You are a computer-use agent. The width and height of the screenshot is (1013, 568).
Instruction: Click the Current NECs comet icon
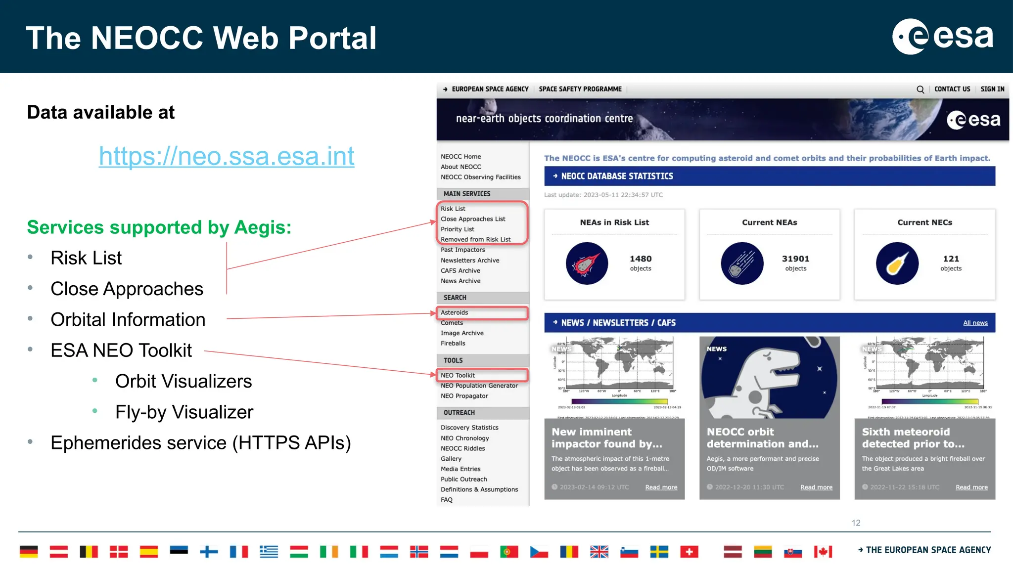click(897, 263)
